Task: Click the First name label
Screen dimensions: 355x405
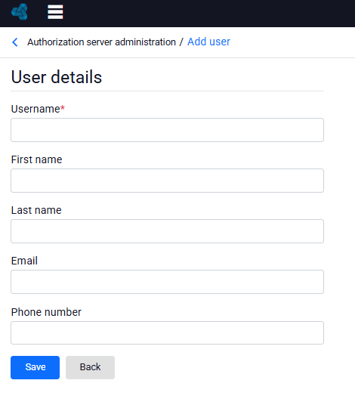Action: coord(37,159)
